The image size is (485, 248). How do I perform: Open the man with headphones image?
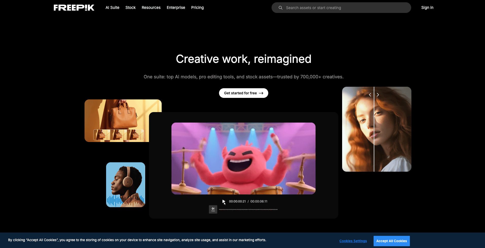pos(126,185)
